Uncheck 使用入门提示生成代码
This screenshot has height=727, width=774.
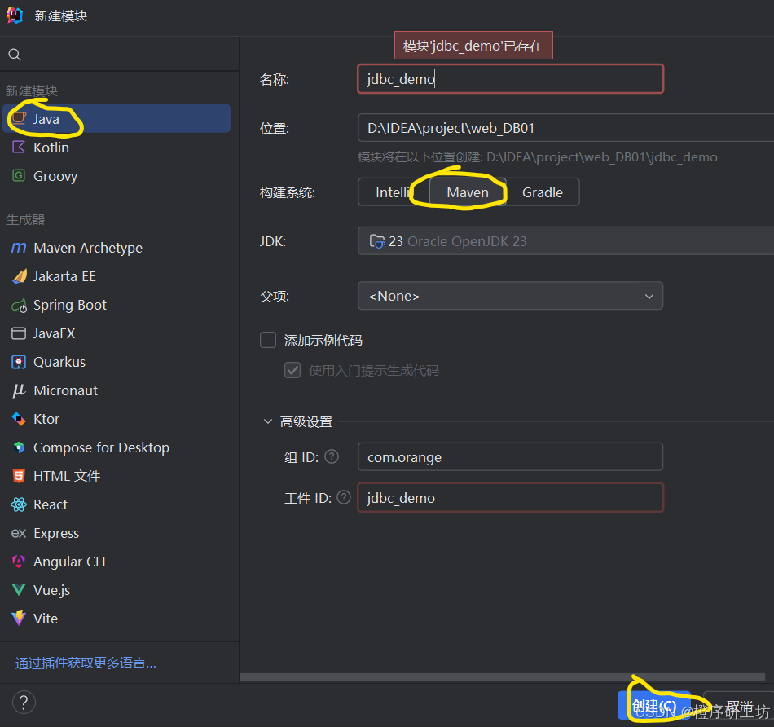(292, 369)
